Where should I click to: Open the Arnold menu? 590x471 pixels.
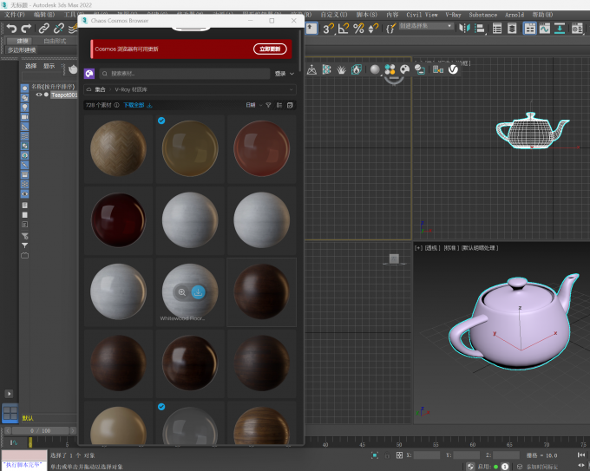515,15
